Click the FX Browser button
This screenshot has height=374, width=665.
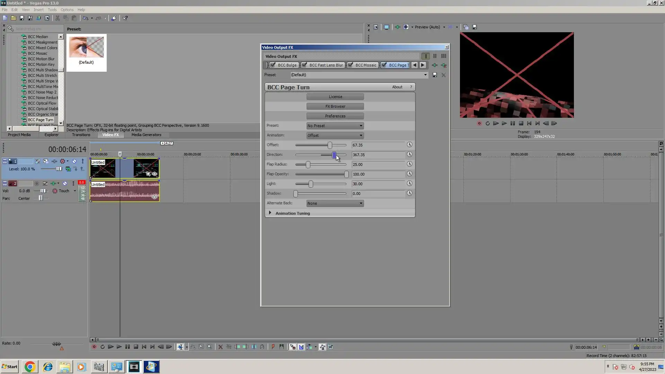tap(335, 106)
